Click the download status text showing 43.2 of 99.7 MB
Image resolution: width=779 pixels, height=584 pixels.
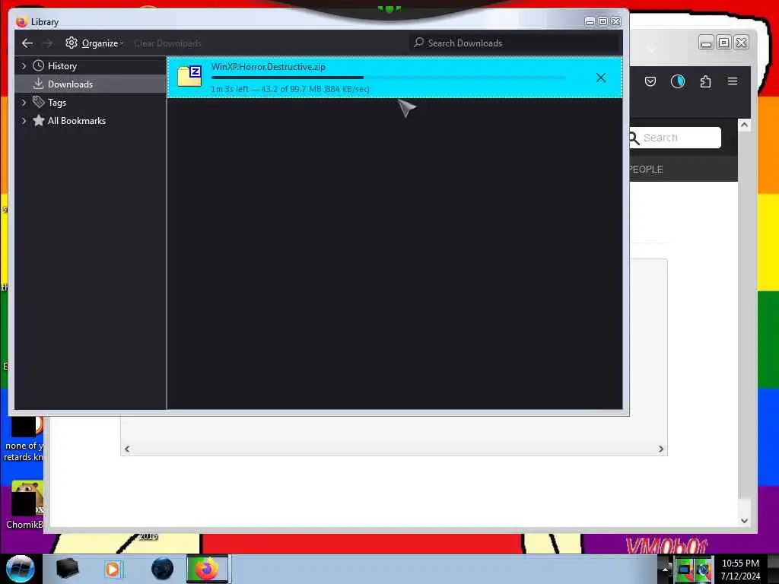pyautogui.click(x=290, y=90)
